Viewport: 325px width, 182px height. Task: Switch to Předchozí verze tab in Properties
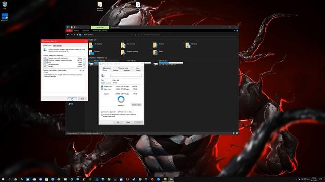point(123,68)
